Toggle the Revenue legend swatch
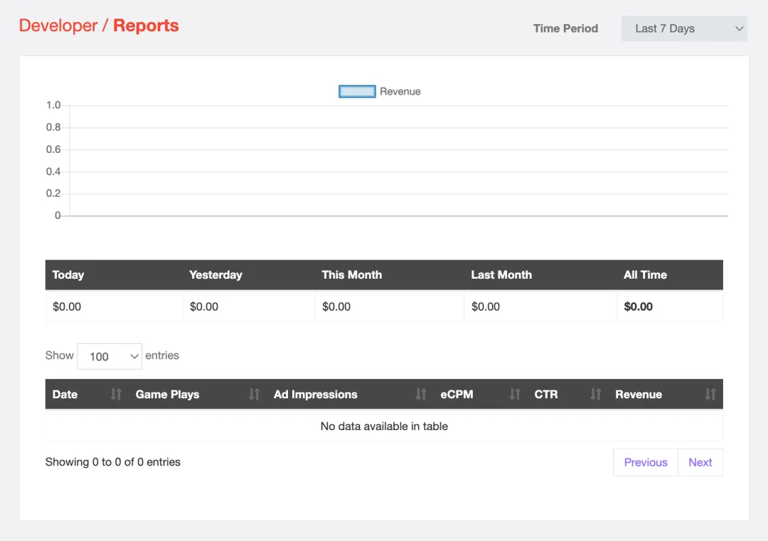The width and height of the screenshot is (768, 541). pyautogui.click(x=357, y=92)
